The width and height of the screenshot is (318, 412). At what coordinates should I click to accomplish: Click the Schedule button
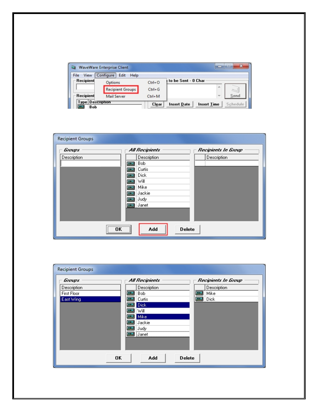pyautogui.click(x=235, y=104)
